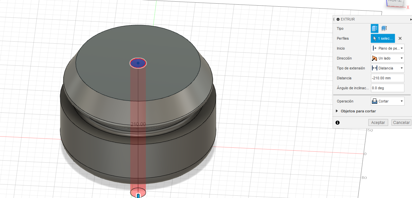Open the Inicio 'Plano de pe...' dropdown

click(388, 48)
